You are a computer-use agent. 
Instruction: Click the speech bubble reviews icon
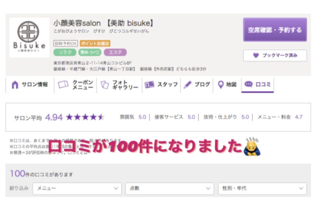248,84
